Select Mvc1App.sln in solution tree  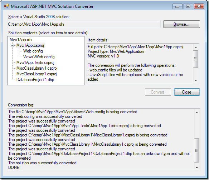(21, 40)
